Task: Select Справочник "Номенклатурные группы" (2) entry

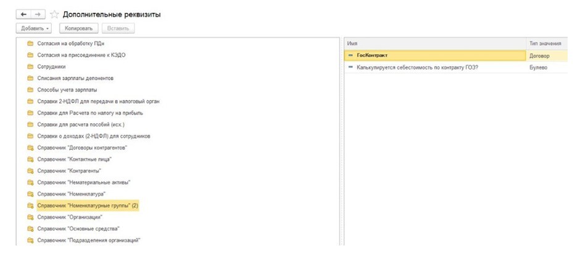Action: pyautogui.click(x=88, y=205)
